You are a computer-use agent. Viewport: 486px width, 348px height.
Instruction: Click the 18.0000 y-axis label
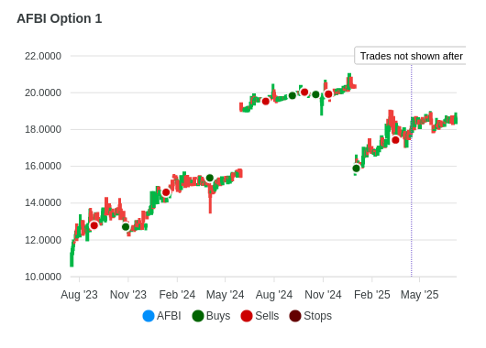(x=43, y=129)
